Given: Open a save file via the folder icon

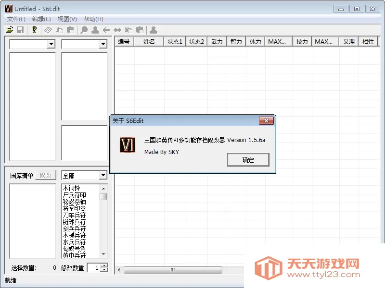Looking at the screenshot, I should 10,30.
